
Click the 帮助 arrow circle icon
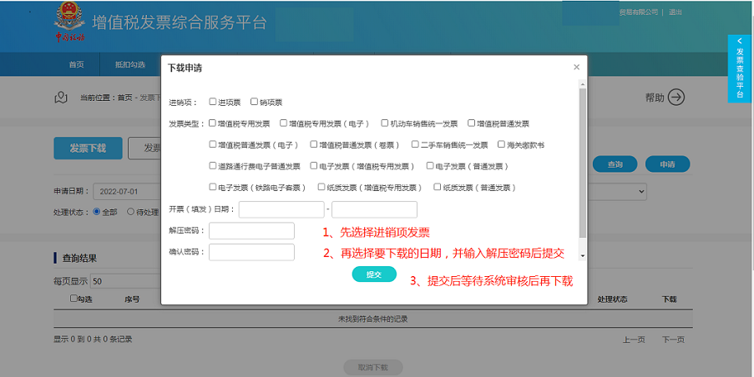point(676,98)
